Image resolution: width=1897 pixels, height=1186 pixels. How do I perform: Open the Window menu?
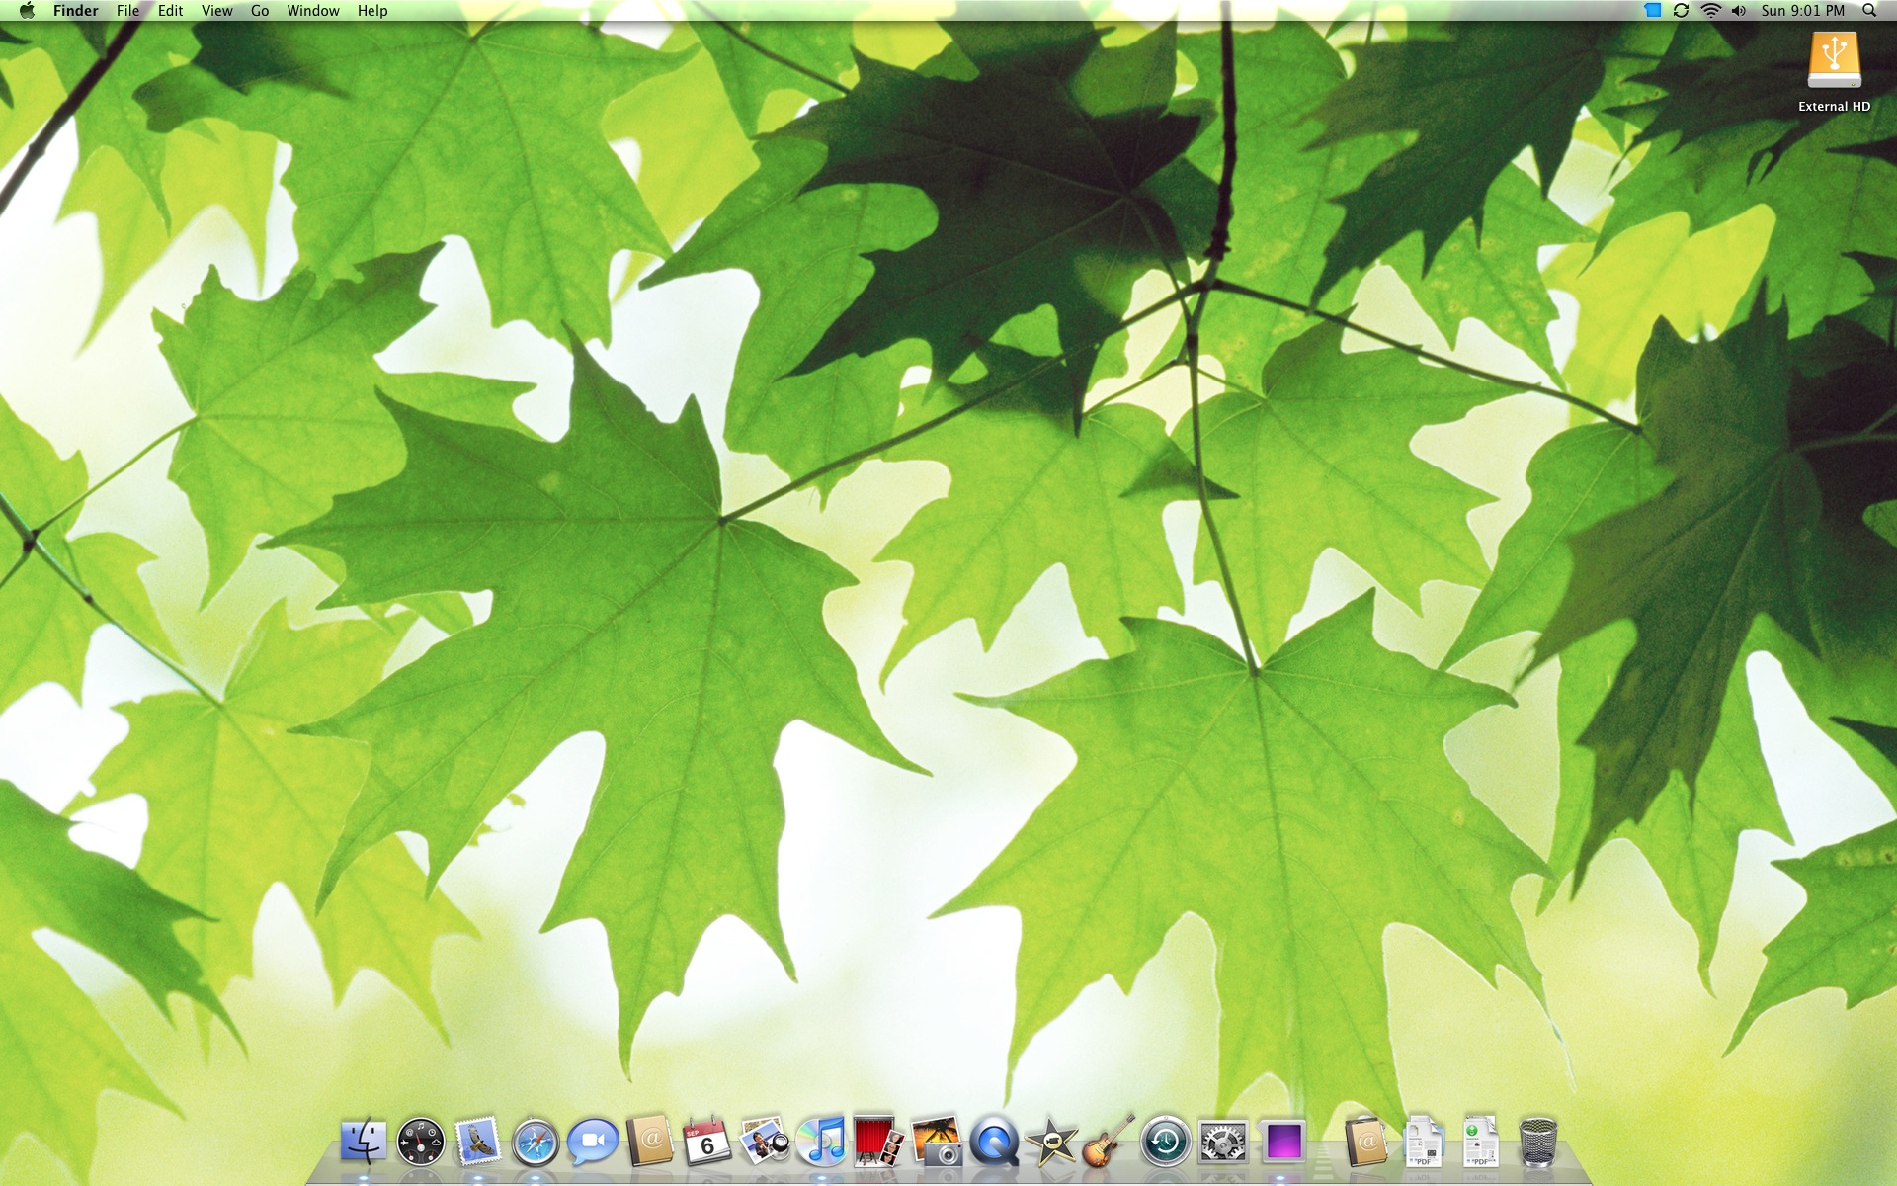pos(313,11)
